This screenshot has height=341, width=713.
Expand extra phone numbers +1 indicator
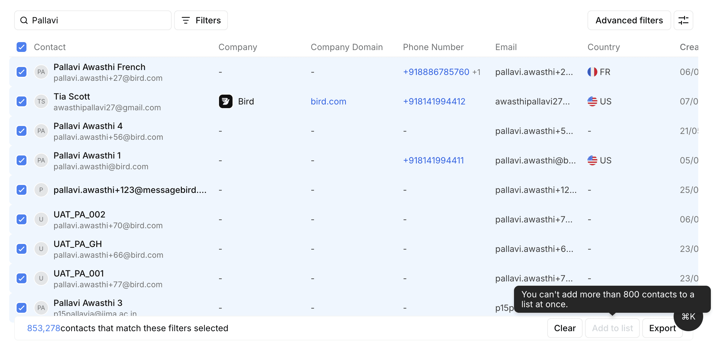click(476, 72)
